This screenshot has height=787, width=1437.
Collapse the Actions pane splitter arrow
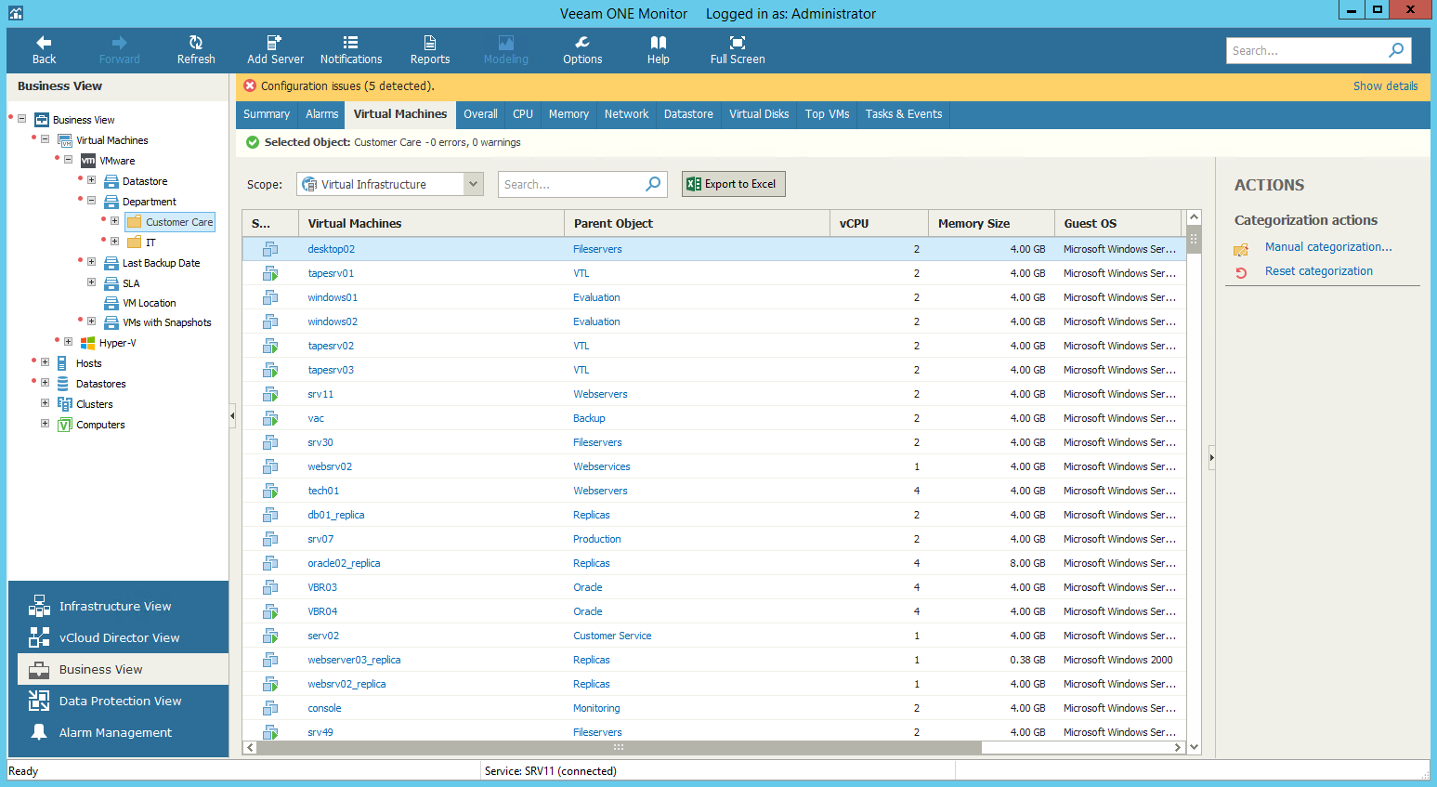(x=1211, y=457)
